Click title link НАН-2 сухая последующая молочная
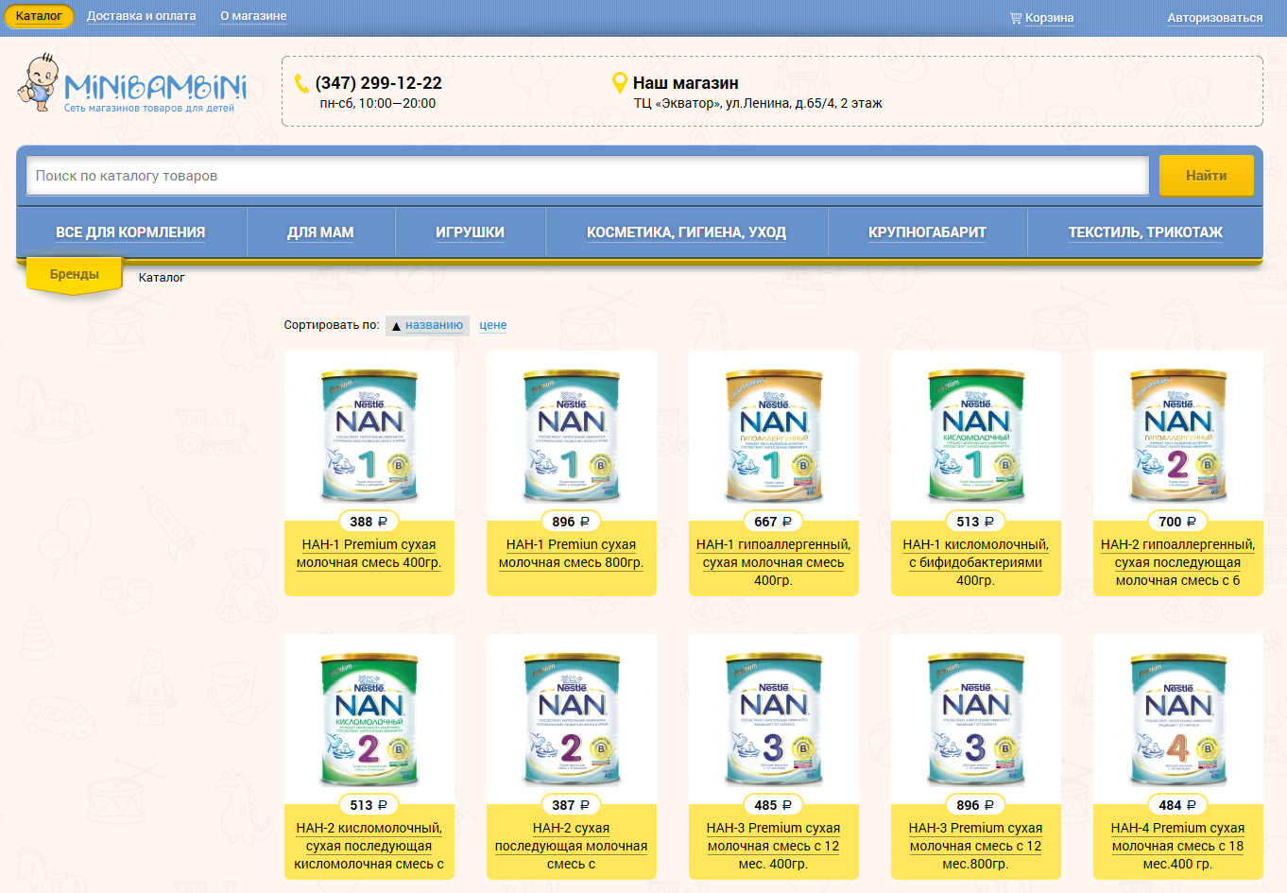Viewport: 1287px width, 893px height. tap(572, 846)
